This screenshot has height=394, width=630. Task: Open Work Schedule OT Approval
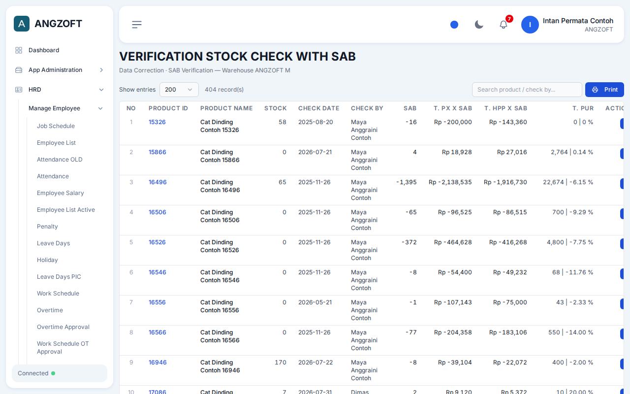(63, 348)
